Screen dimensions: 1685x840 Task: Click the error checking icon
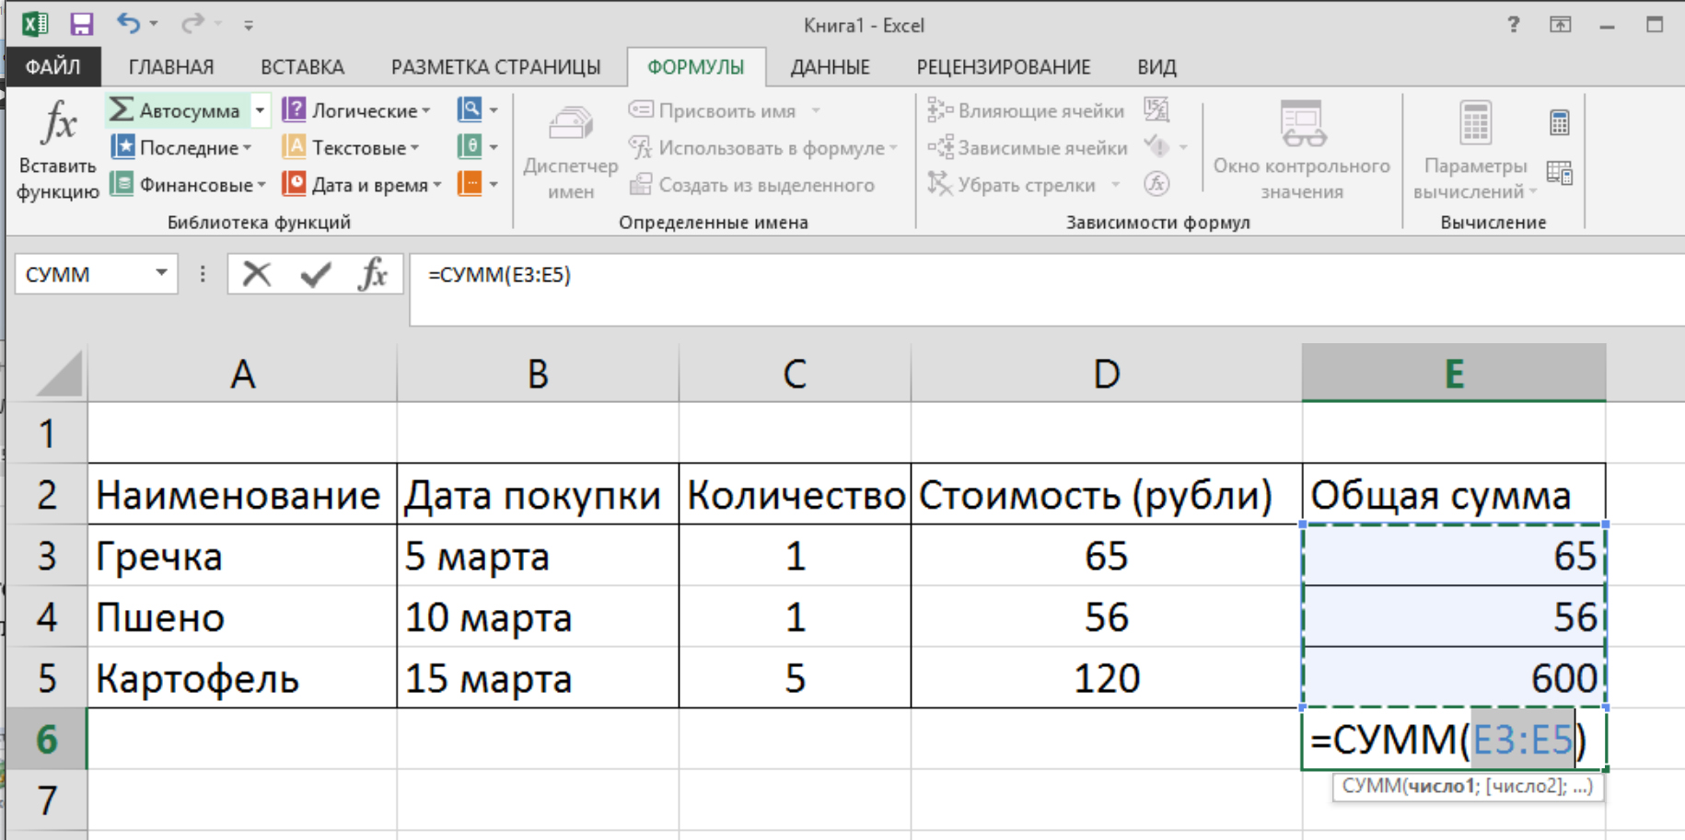(1156, 147)
